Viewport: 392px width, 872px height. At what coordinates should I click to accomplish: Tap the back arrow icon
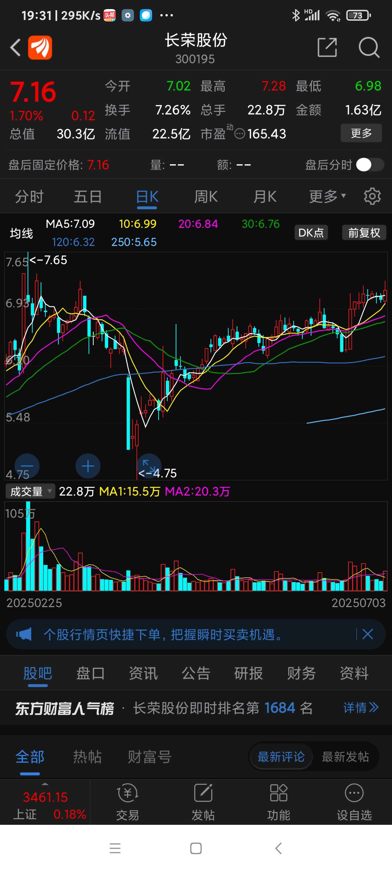coord(15,47)
